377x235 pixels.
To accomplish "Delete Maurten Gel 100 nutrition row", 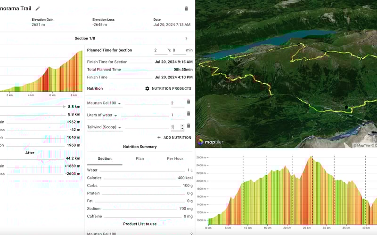I will [x=188, y=102].
